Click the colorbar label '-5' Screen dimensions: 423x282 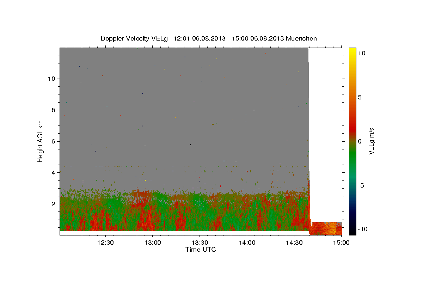tap(361, 185)
